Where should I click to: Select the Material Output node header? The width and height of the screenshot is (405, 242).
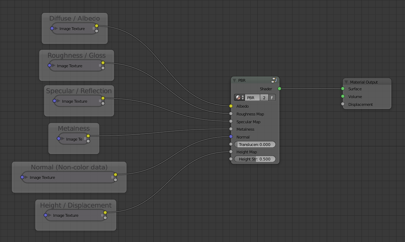367,82
